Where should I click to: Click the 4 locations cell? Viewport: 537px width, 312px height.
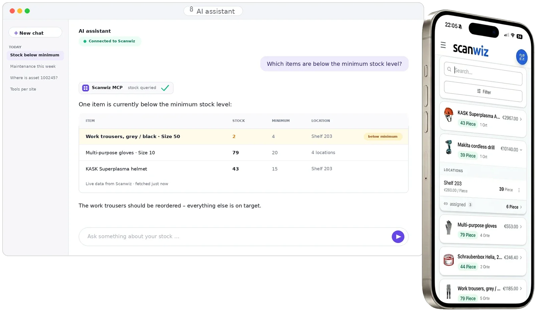[x=323, y=152]
